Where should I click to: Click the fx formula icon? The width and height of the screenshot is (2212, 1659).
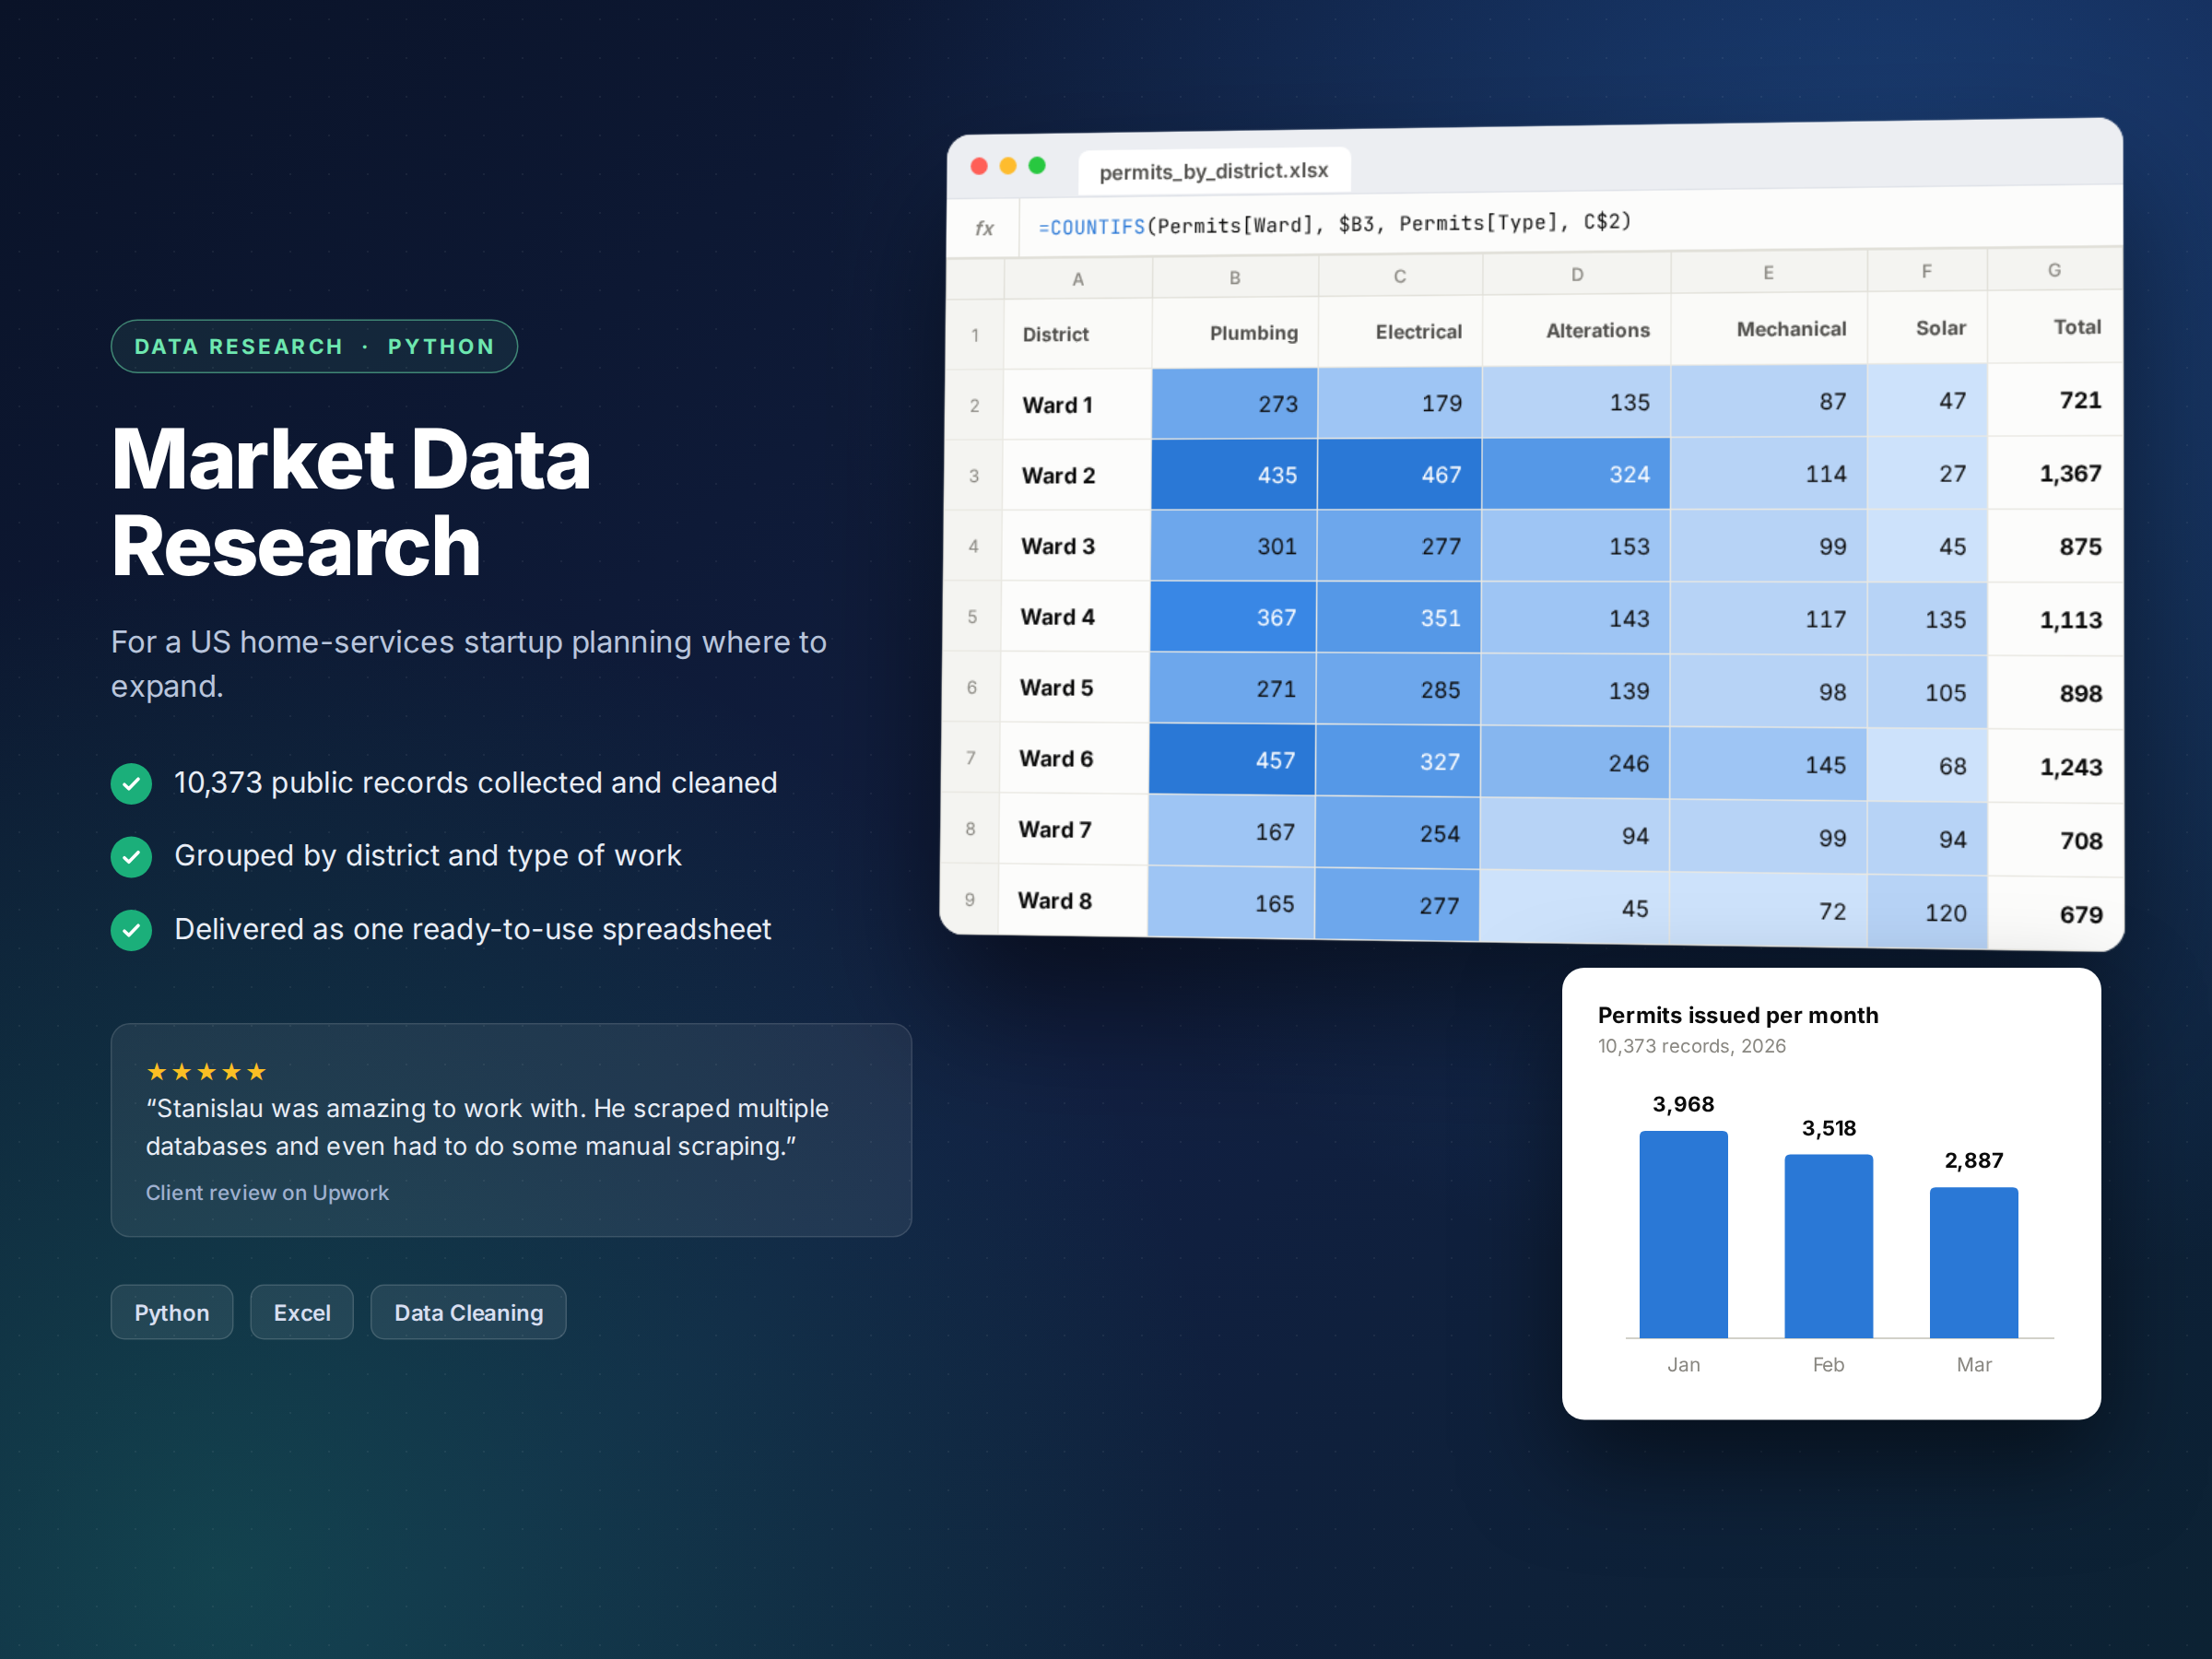tap(984, 228)
